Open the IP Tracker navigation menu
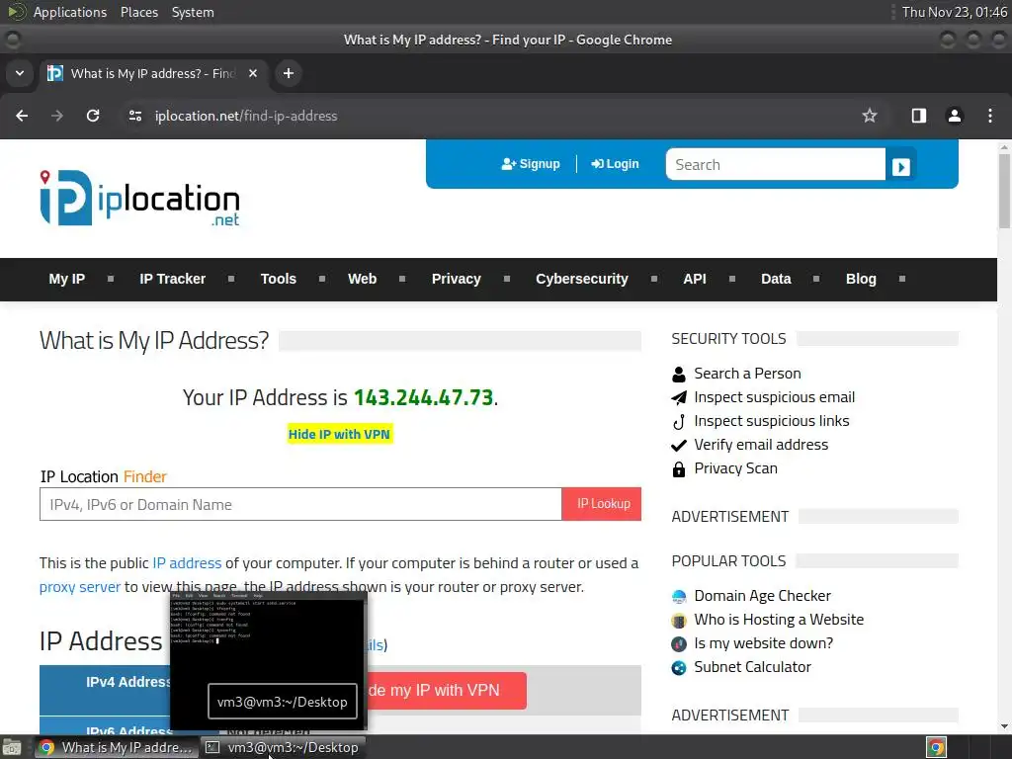 coord(172,279)
